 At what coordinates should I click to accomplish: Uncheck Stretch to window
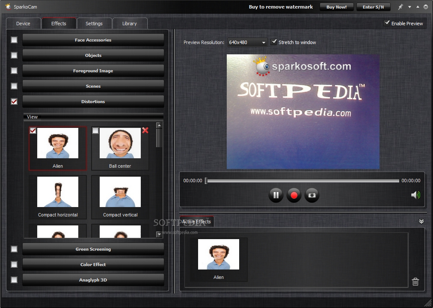(x=274, y=42)
